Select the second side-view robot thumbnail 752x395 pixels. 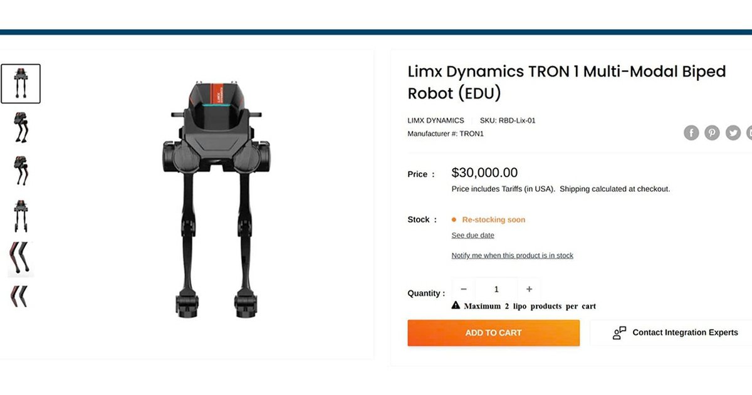coord(21,127)
